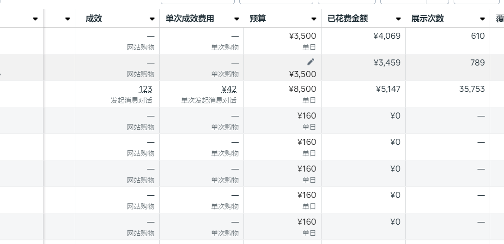The image size is (504, 244).
Task: Select the ¥5,147 amount spent cell
Action: pos(388,89)
